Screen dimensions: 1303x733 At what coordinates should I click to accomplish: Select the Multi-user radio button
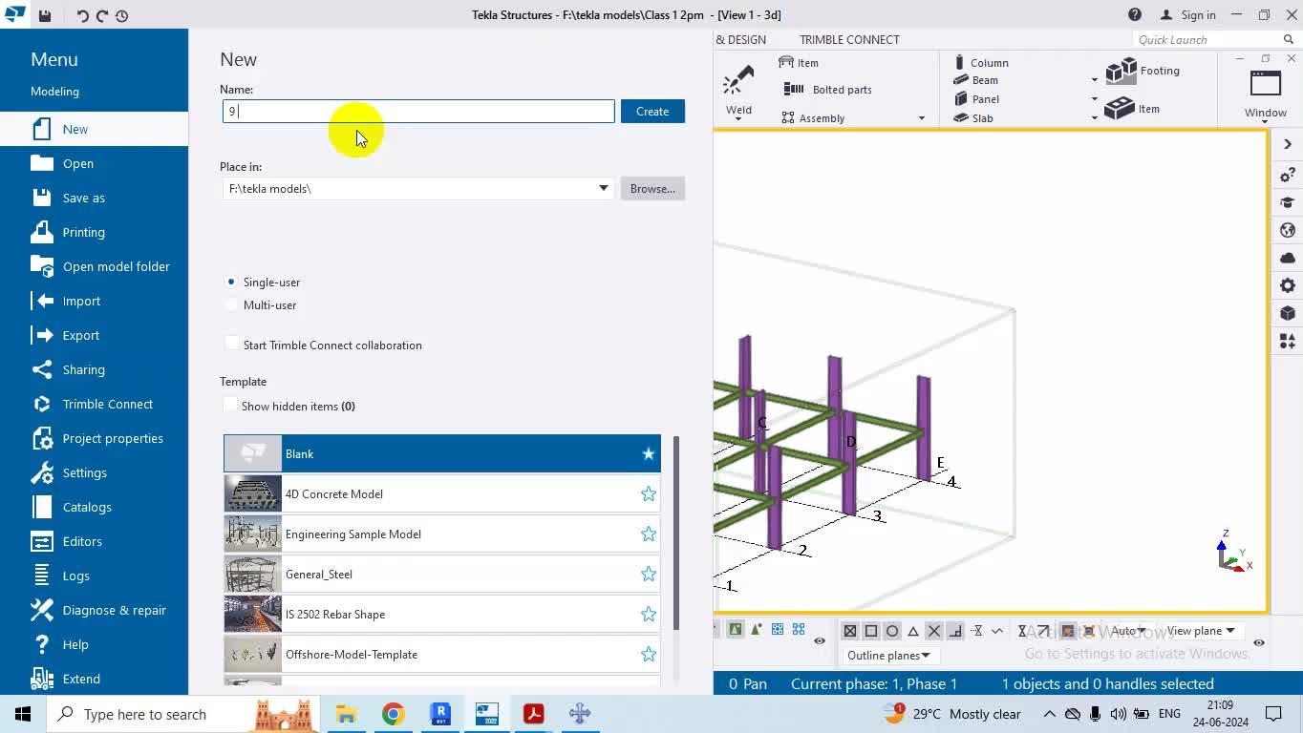tap(231, 305)
